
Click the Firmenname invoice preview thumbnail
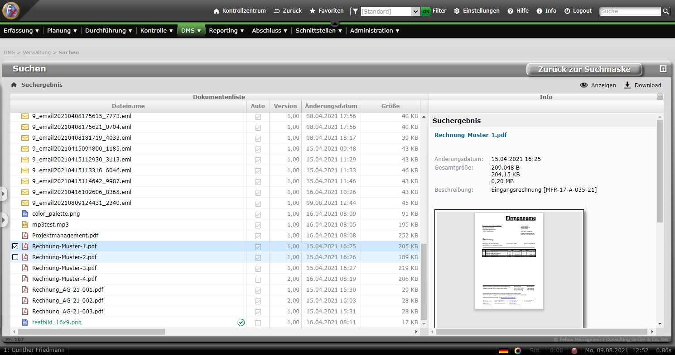click(509, 261)
